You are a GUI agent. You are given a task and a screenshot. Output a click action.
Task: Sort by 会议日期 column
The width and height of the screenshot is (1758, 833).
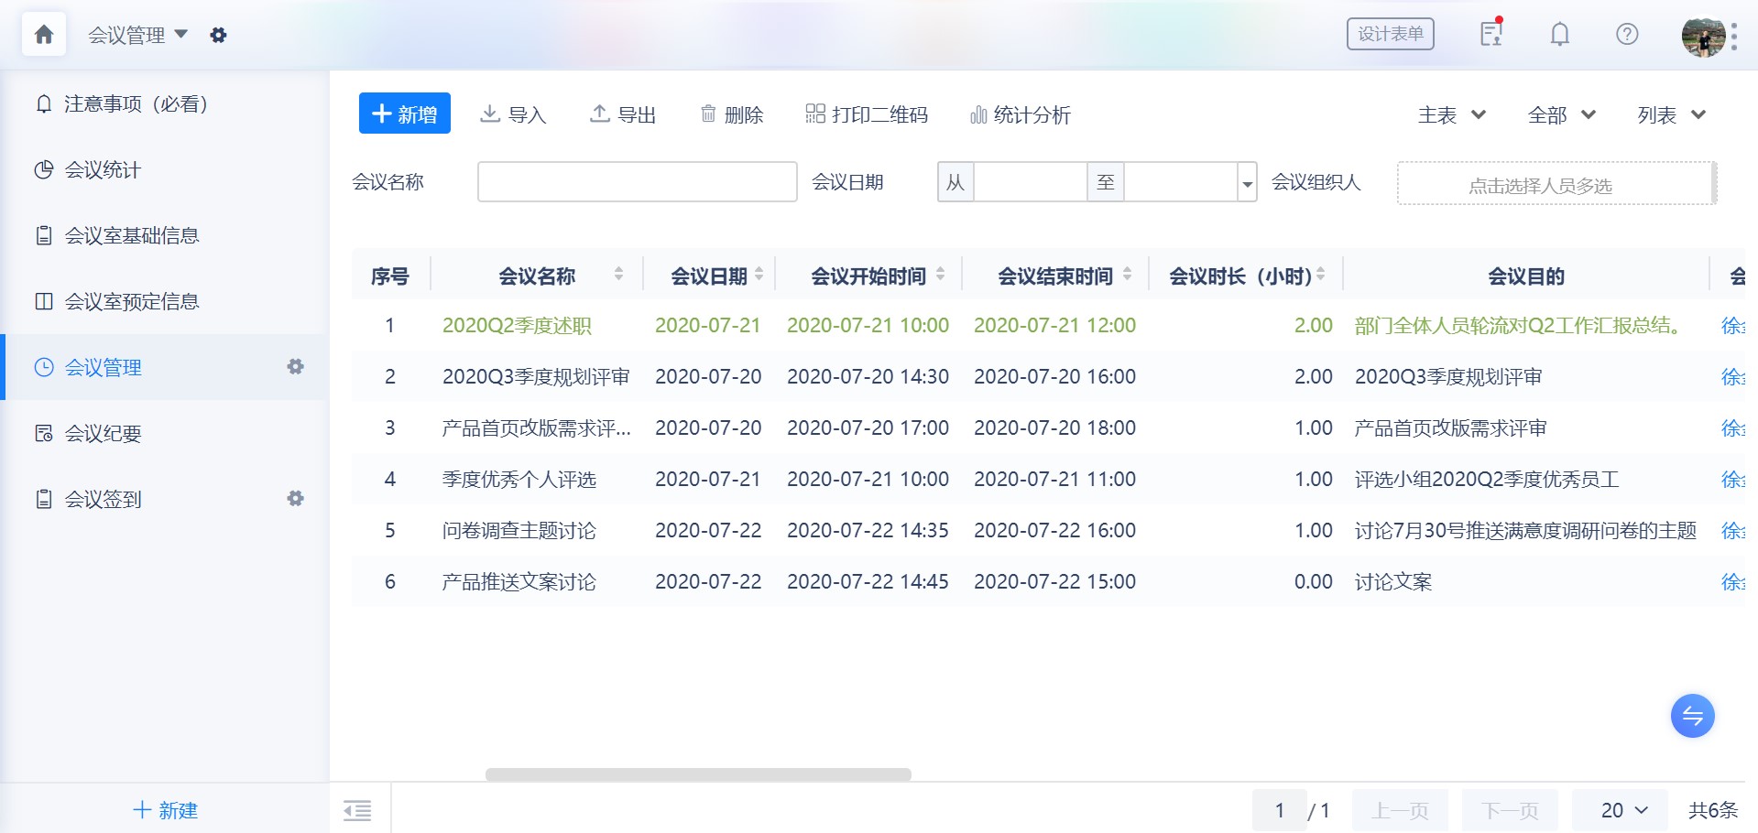coord(759,274)
